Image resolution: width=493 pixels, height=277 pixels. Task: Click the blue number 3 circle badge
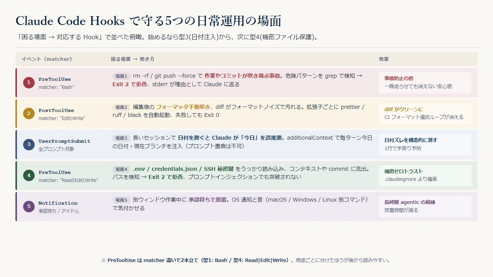(29, 145)
